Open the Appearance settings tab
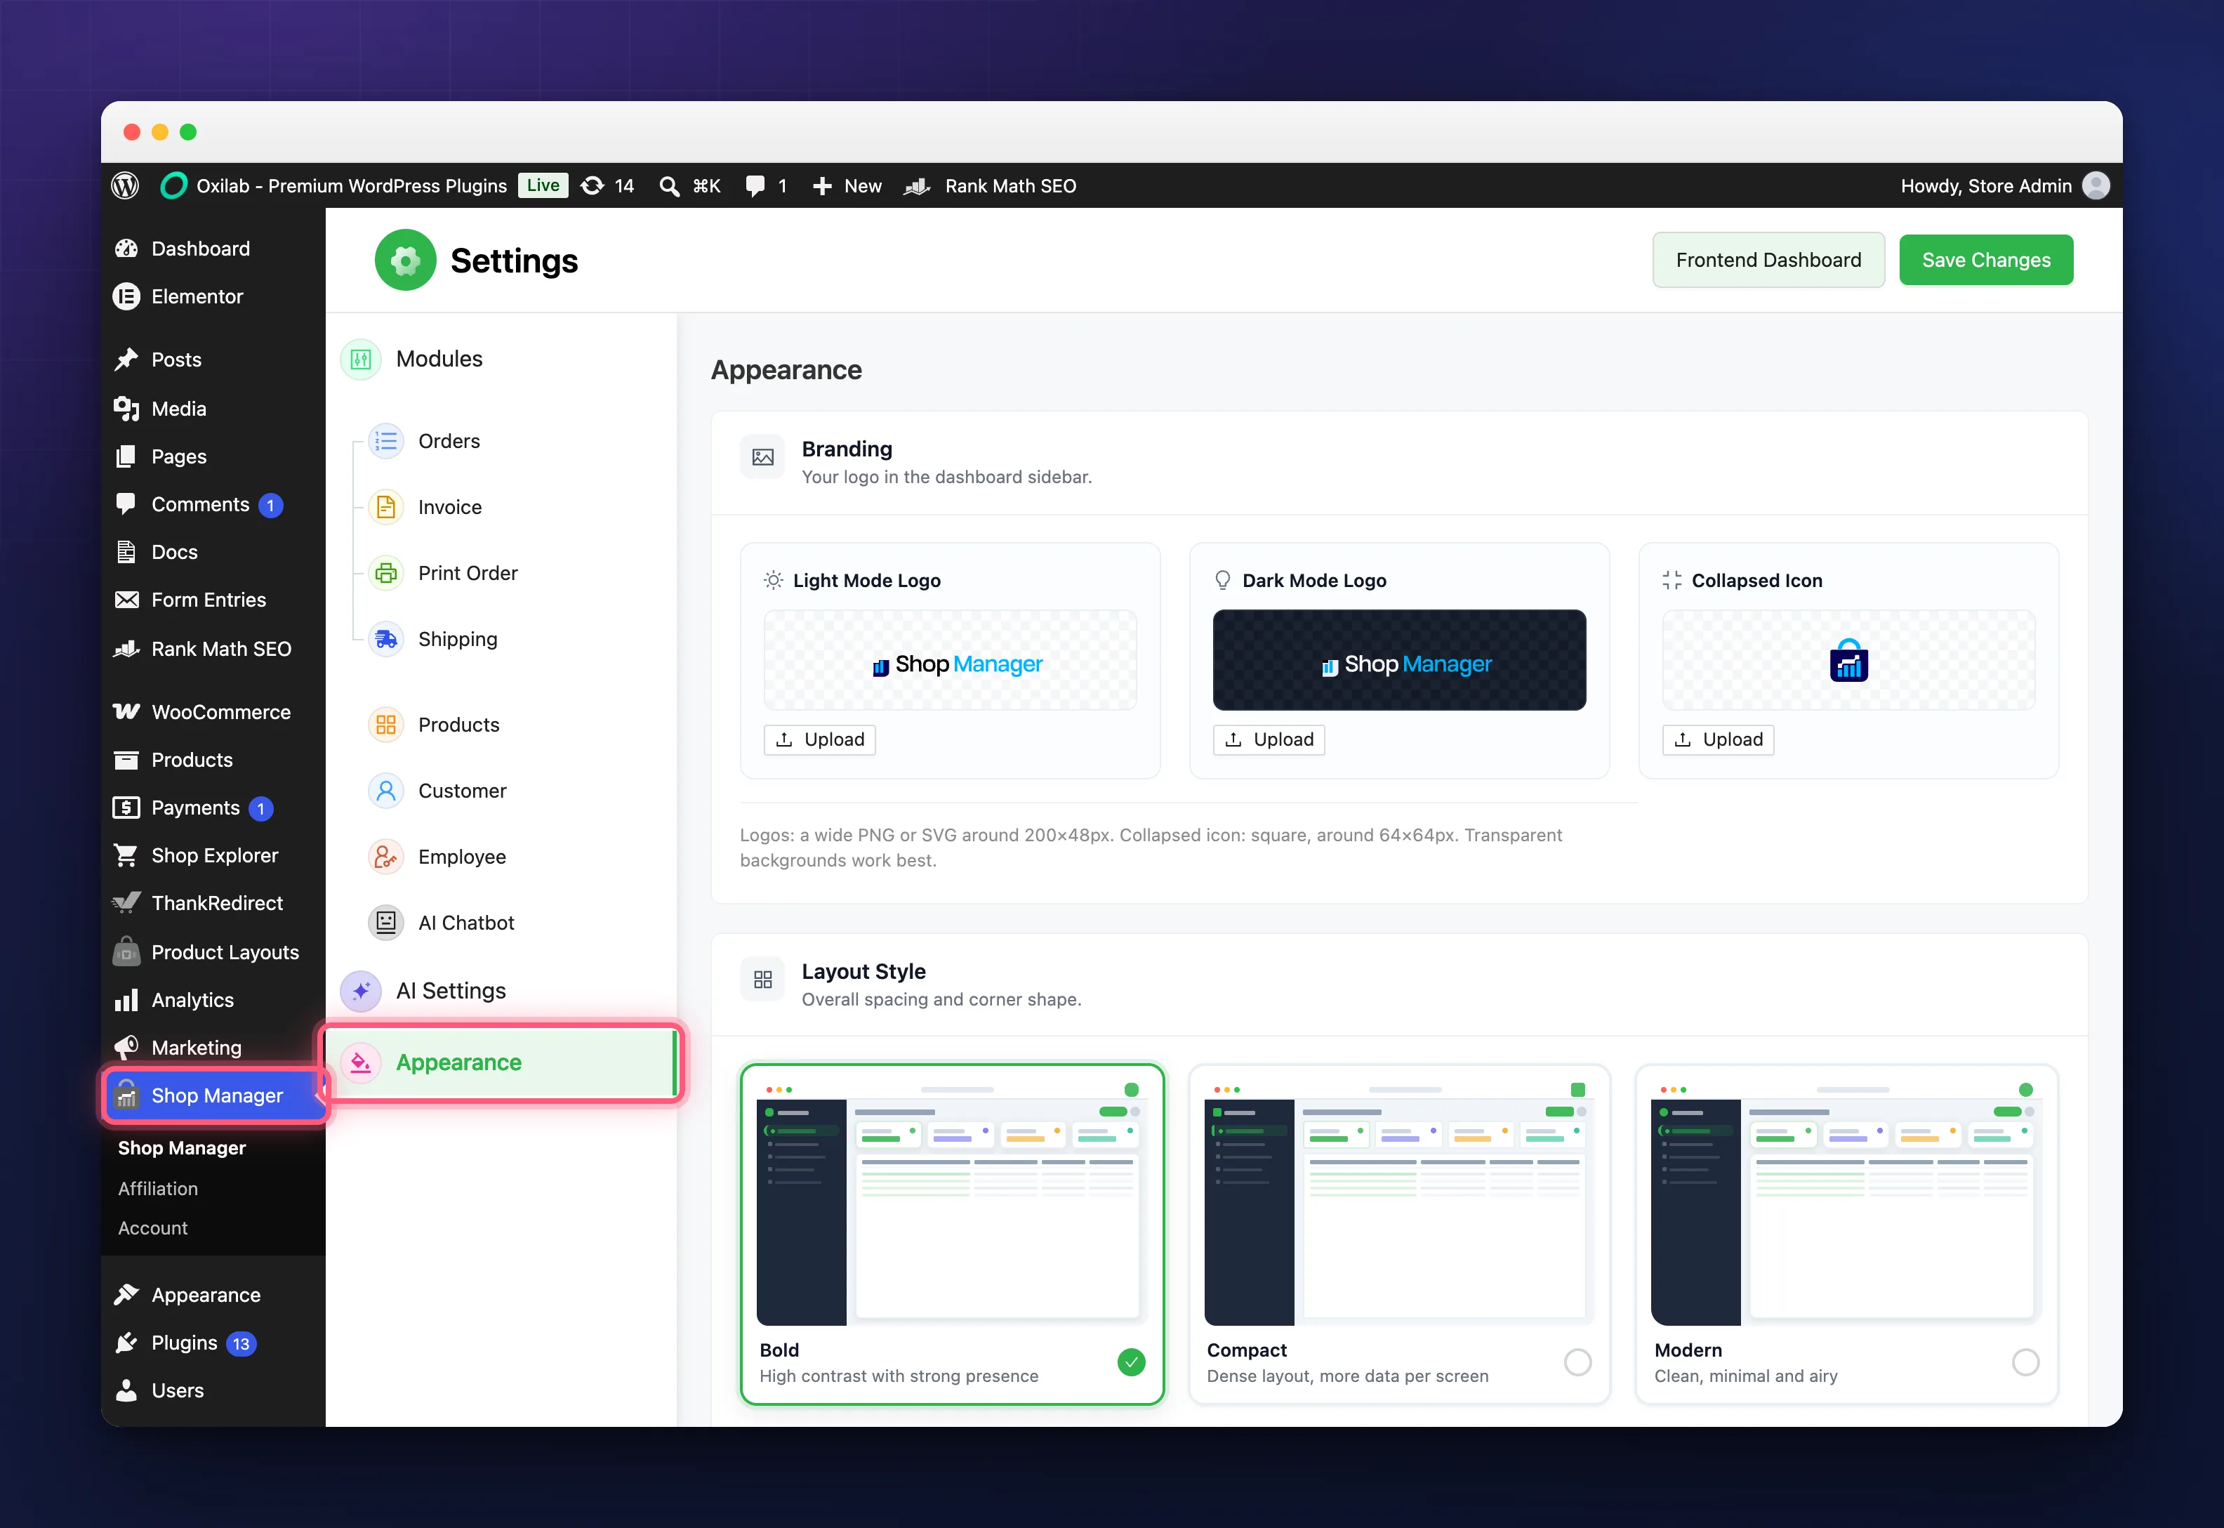The image size is (2224, 1528). (501, 1062)
